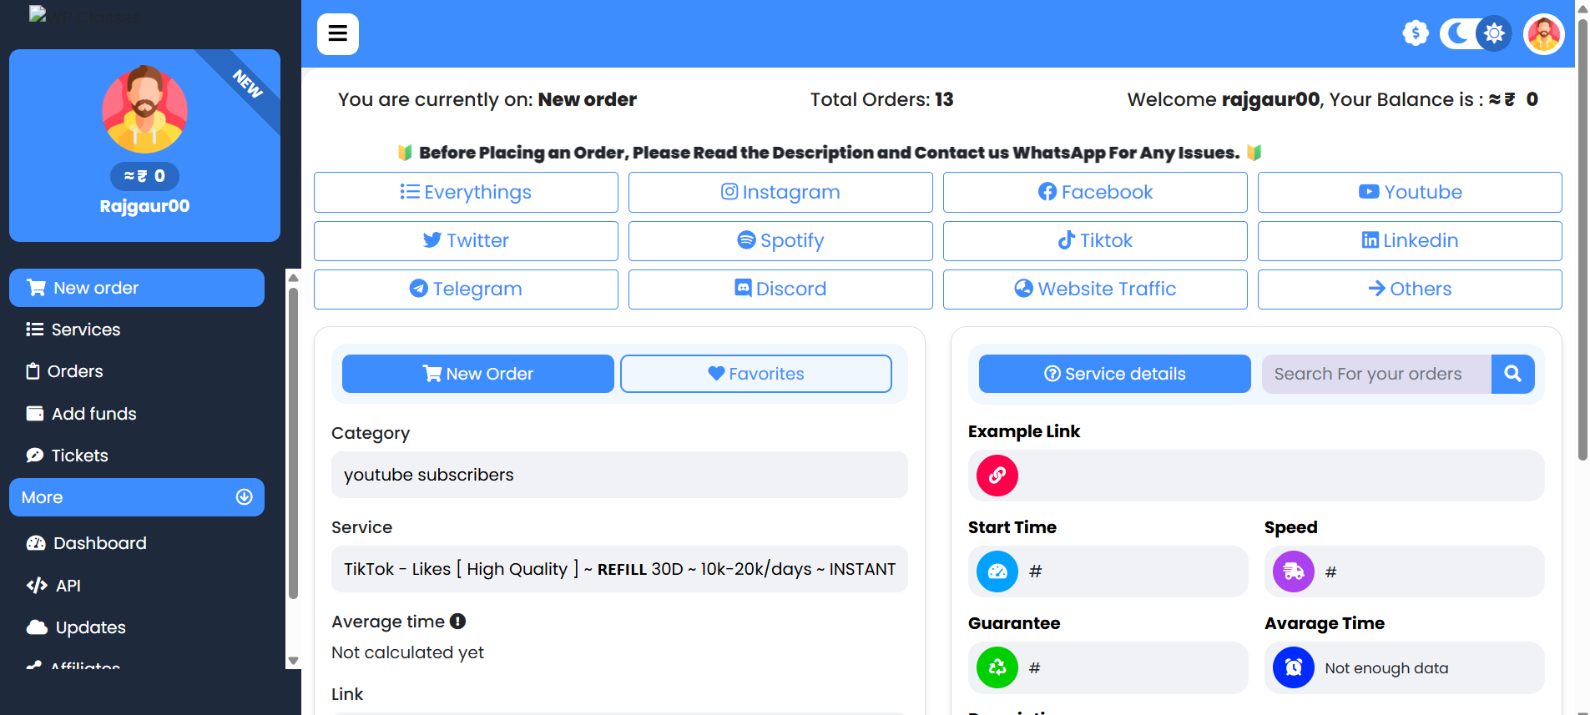Click the currency dollar badge icon
1590x715 pixels.
[1415, 33]
